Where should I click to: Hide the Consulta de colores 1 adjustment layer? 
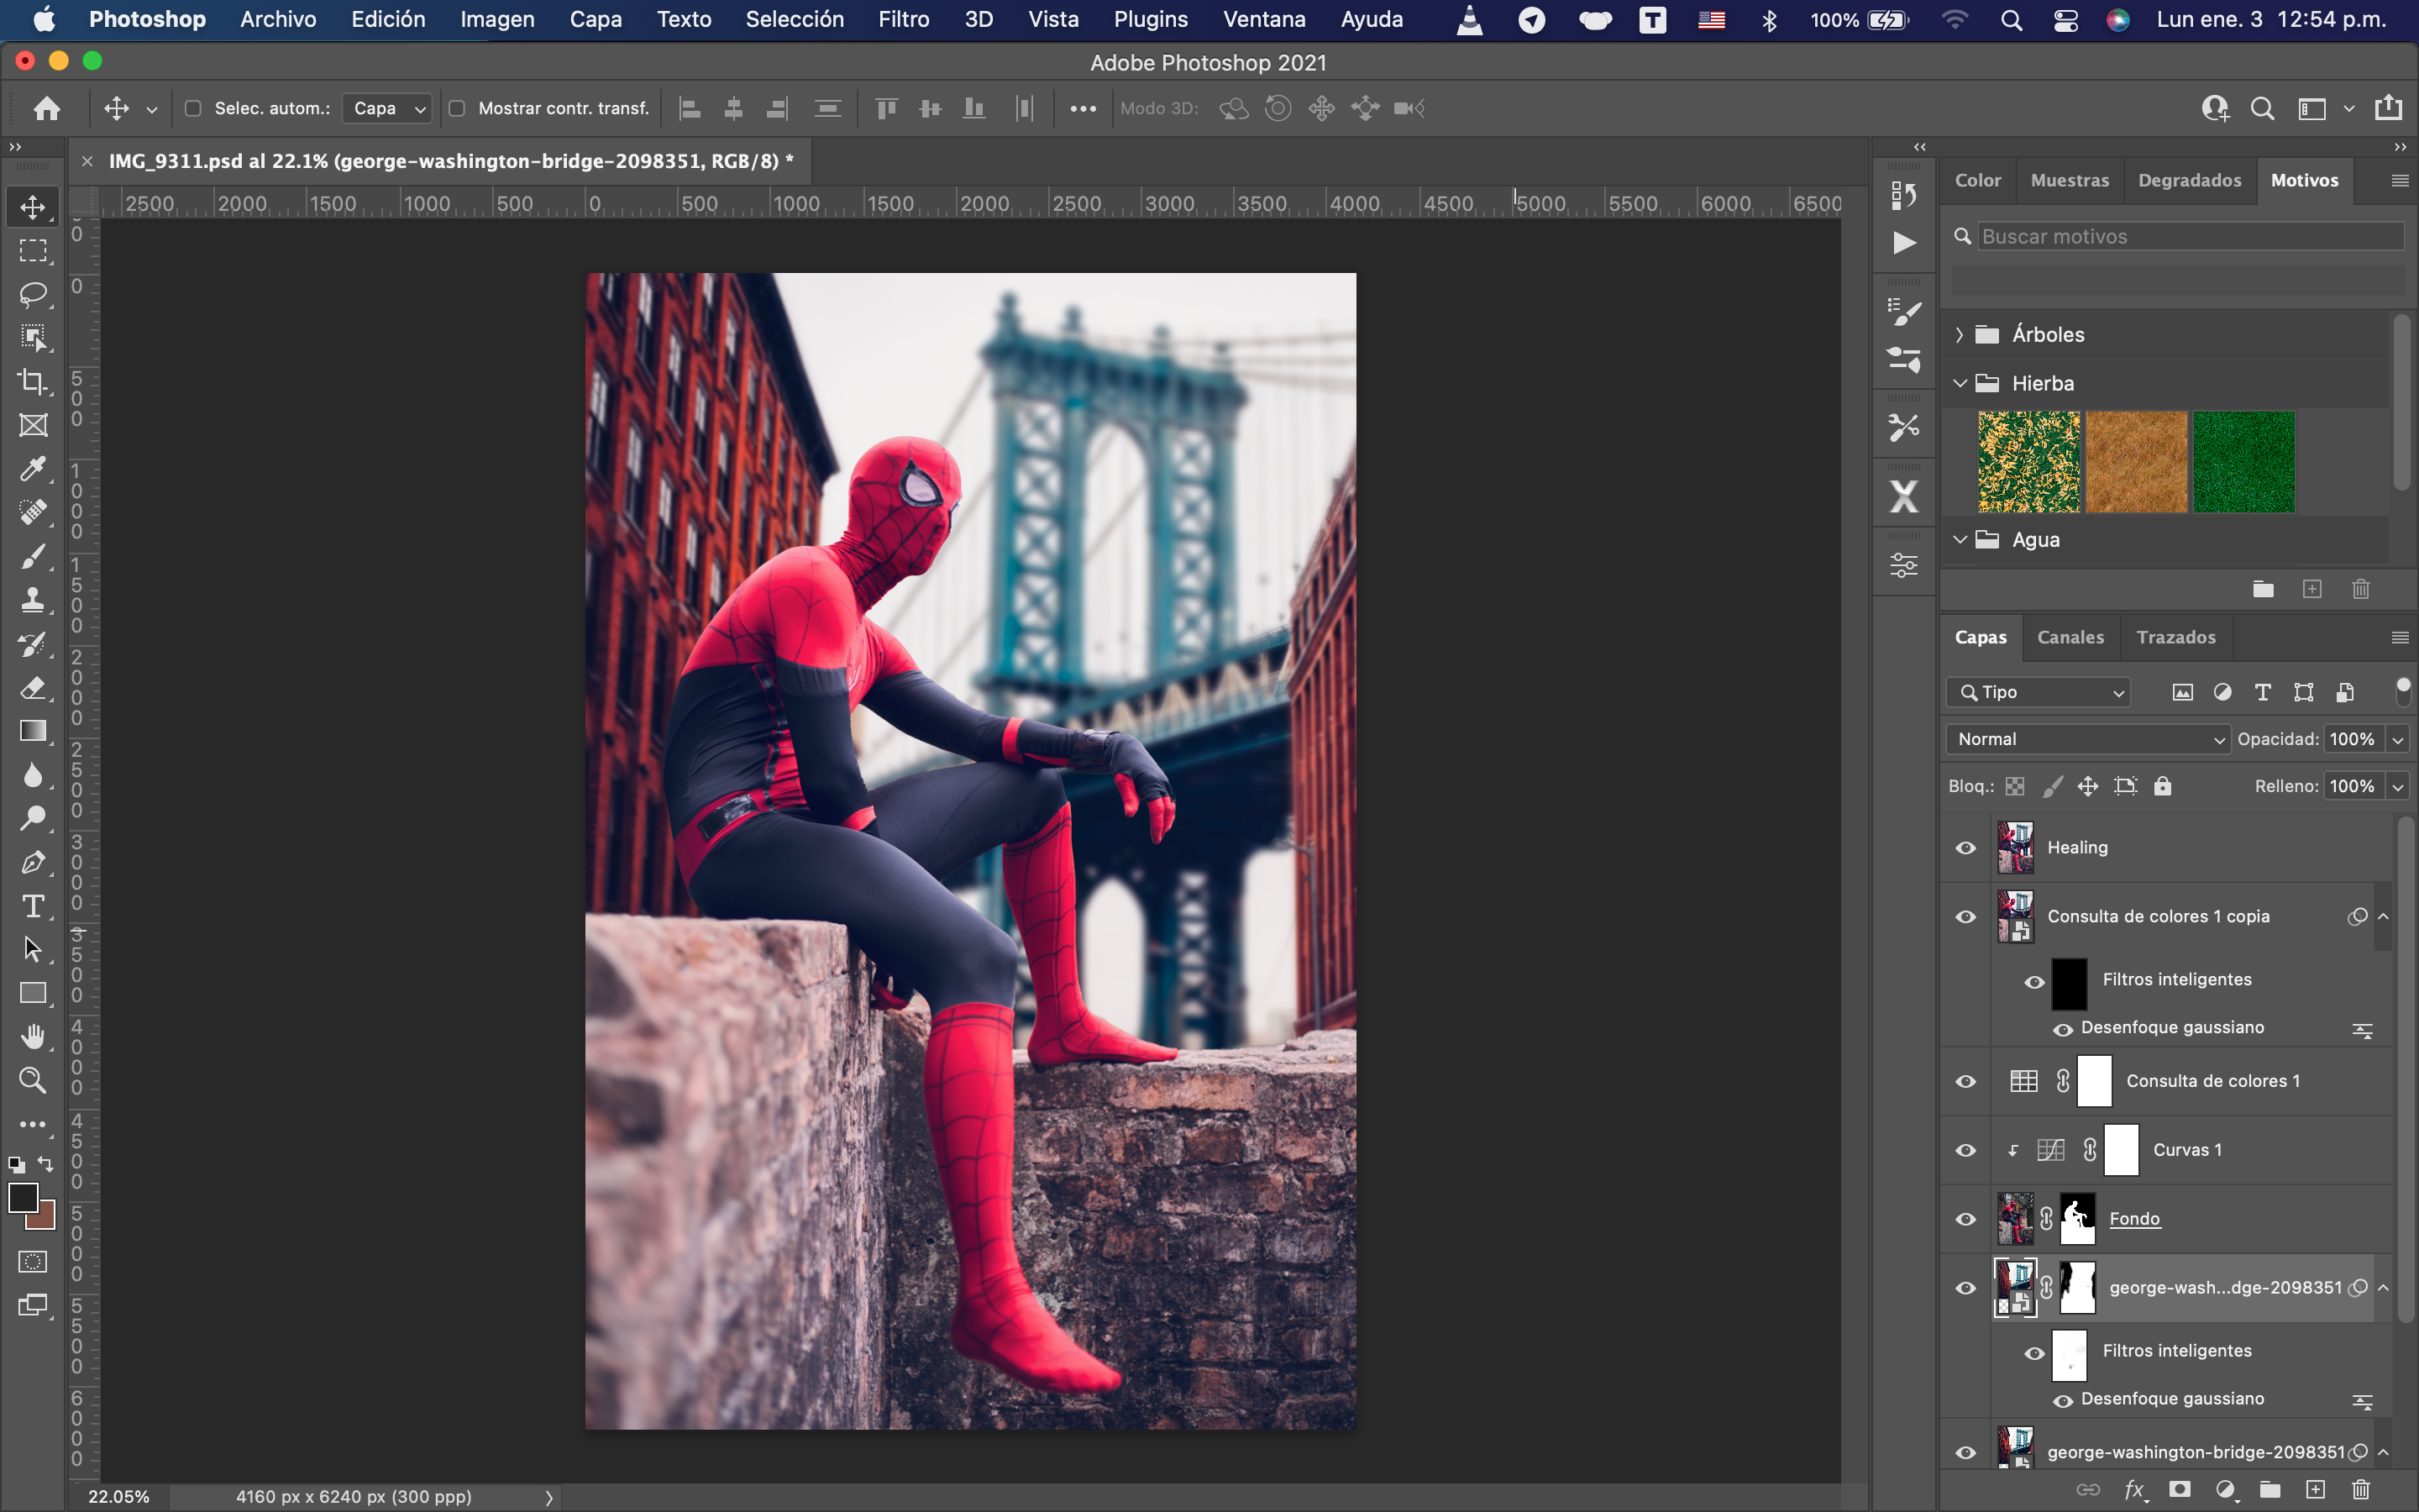[x=1965, y=1082]
